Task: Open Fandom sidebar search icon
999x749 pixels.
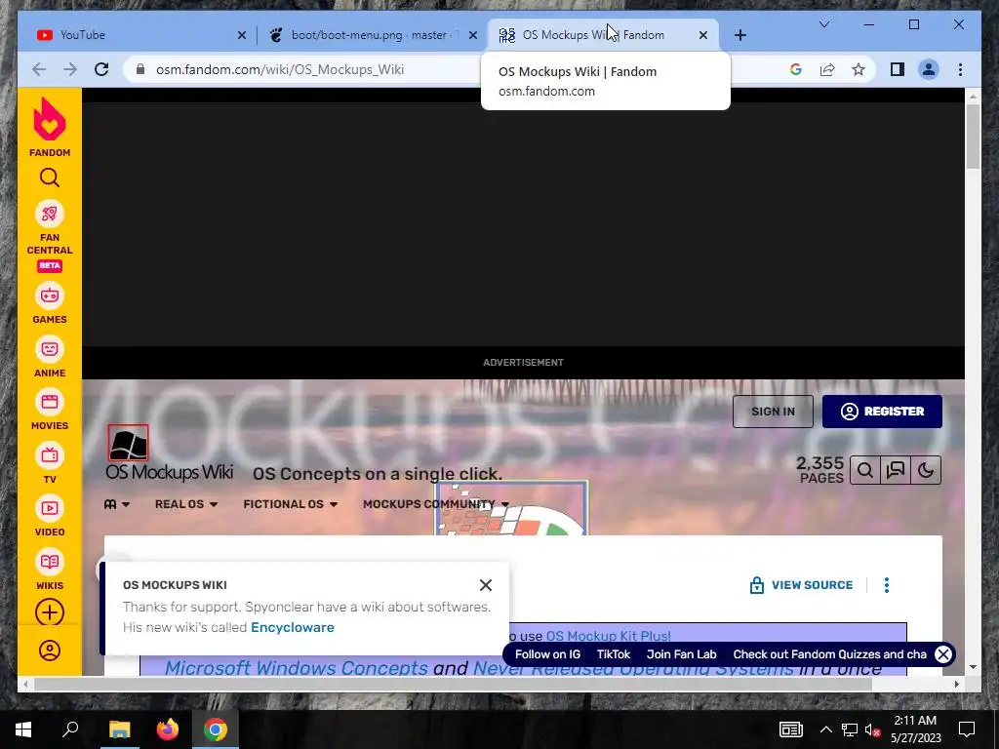Action: click(50, 177)
